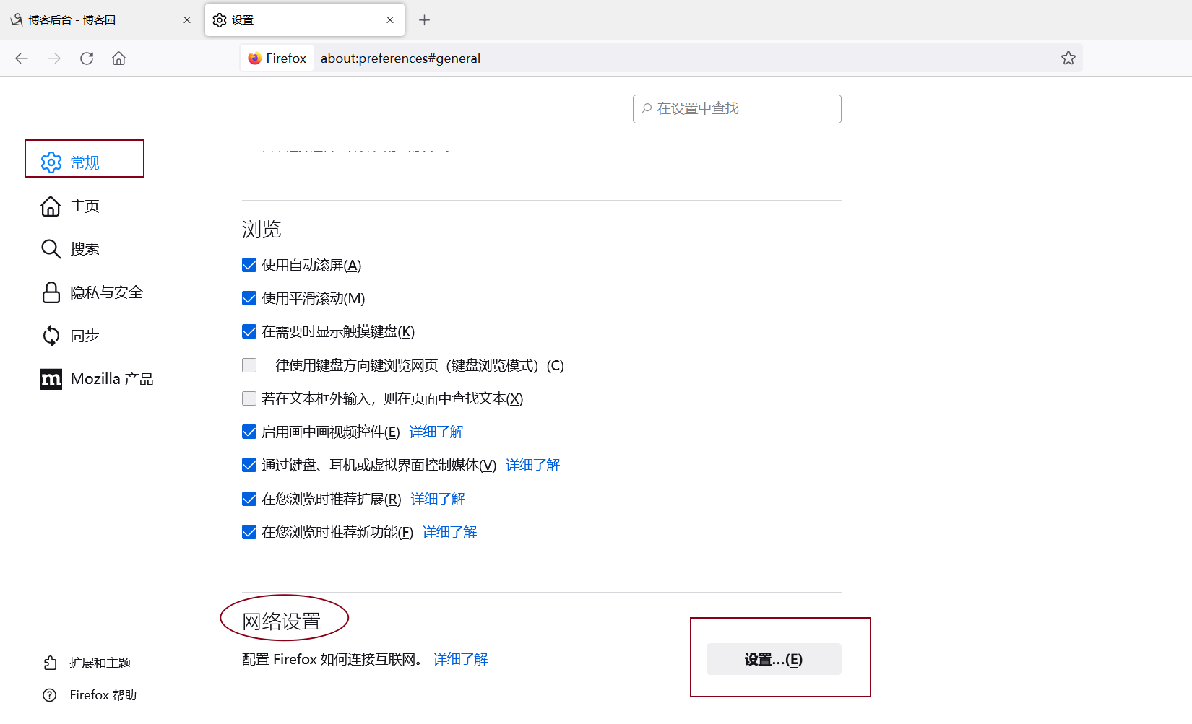Open 详细了解 link for 画中画视频控件
Screen dimensions: 1192x724
point(436,432)
